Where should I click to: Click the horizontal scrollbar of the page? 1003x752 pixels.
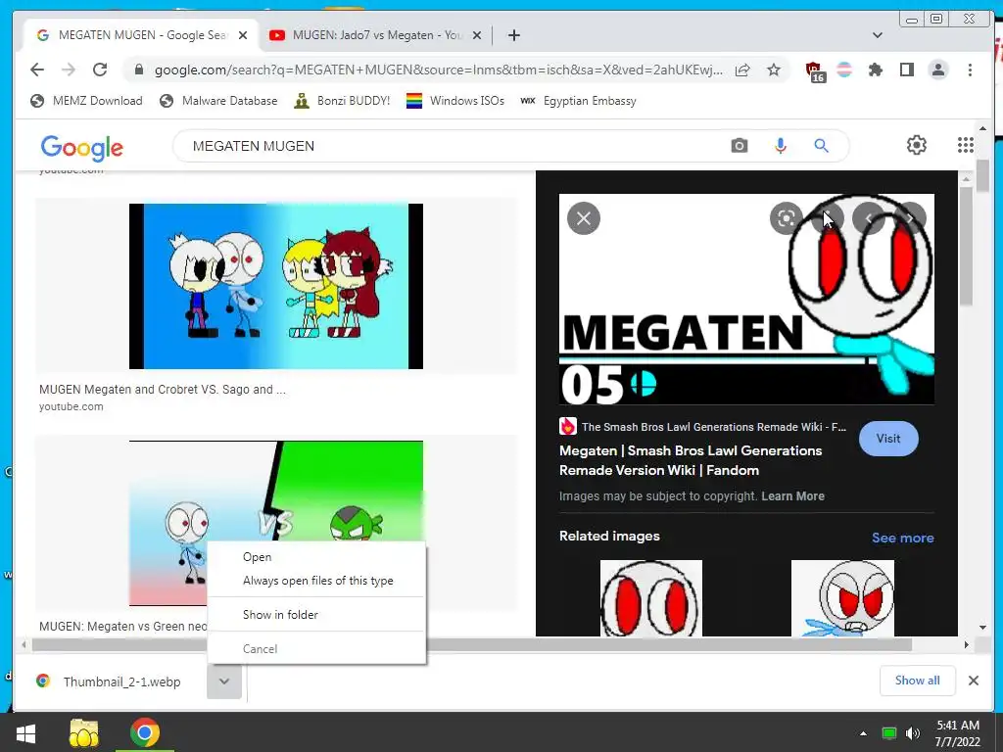pyautogui.click(x=471, y=644)
